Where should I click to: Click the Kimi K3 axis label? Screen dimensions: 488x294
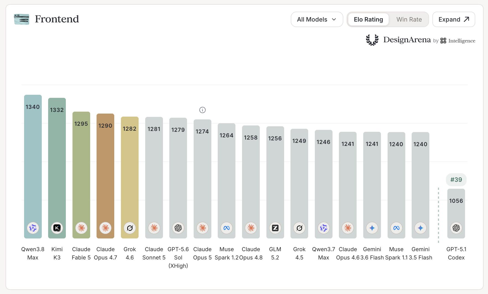pos(57,253)
